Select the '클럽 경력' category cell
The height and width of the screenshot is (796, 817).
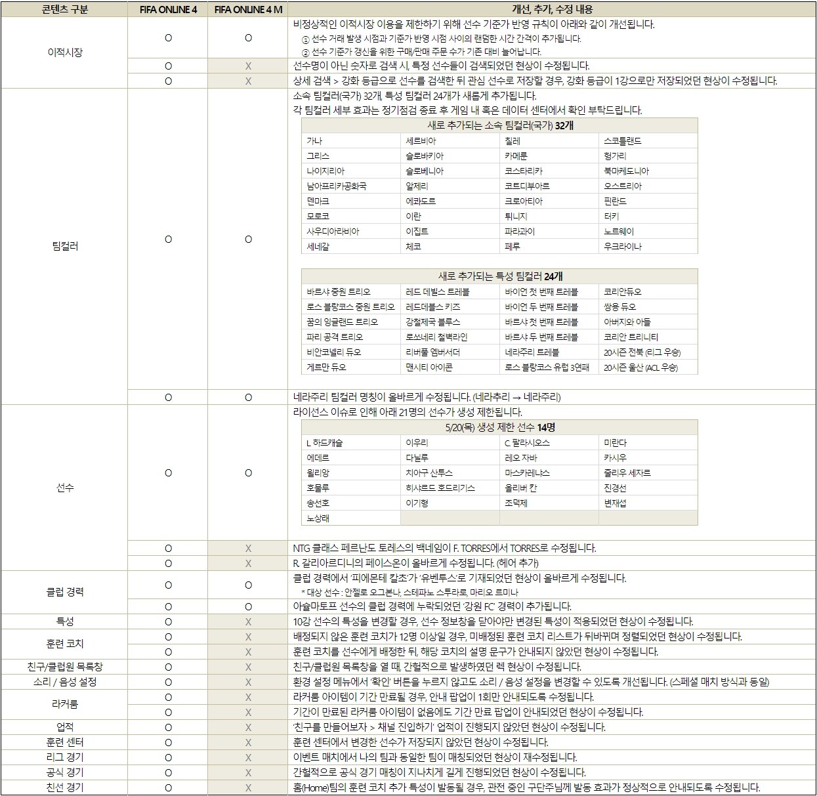(65, 592)
